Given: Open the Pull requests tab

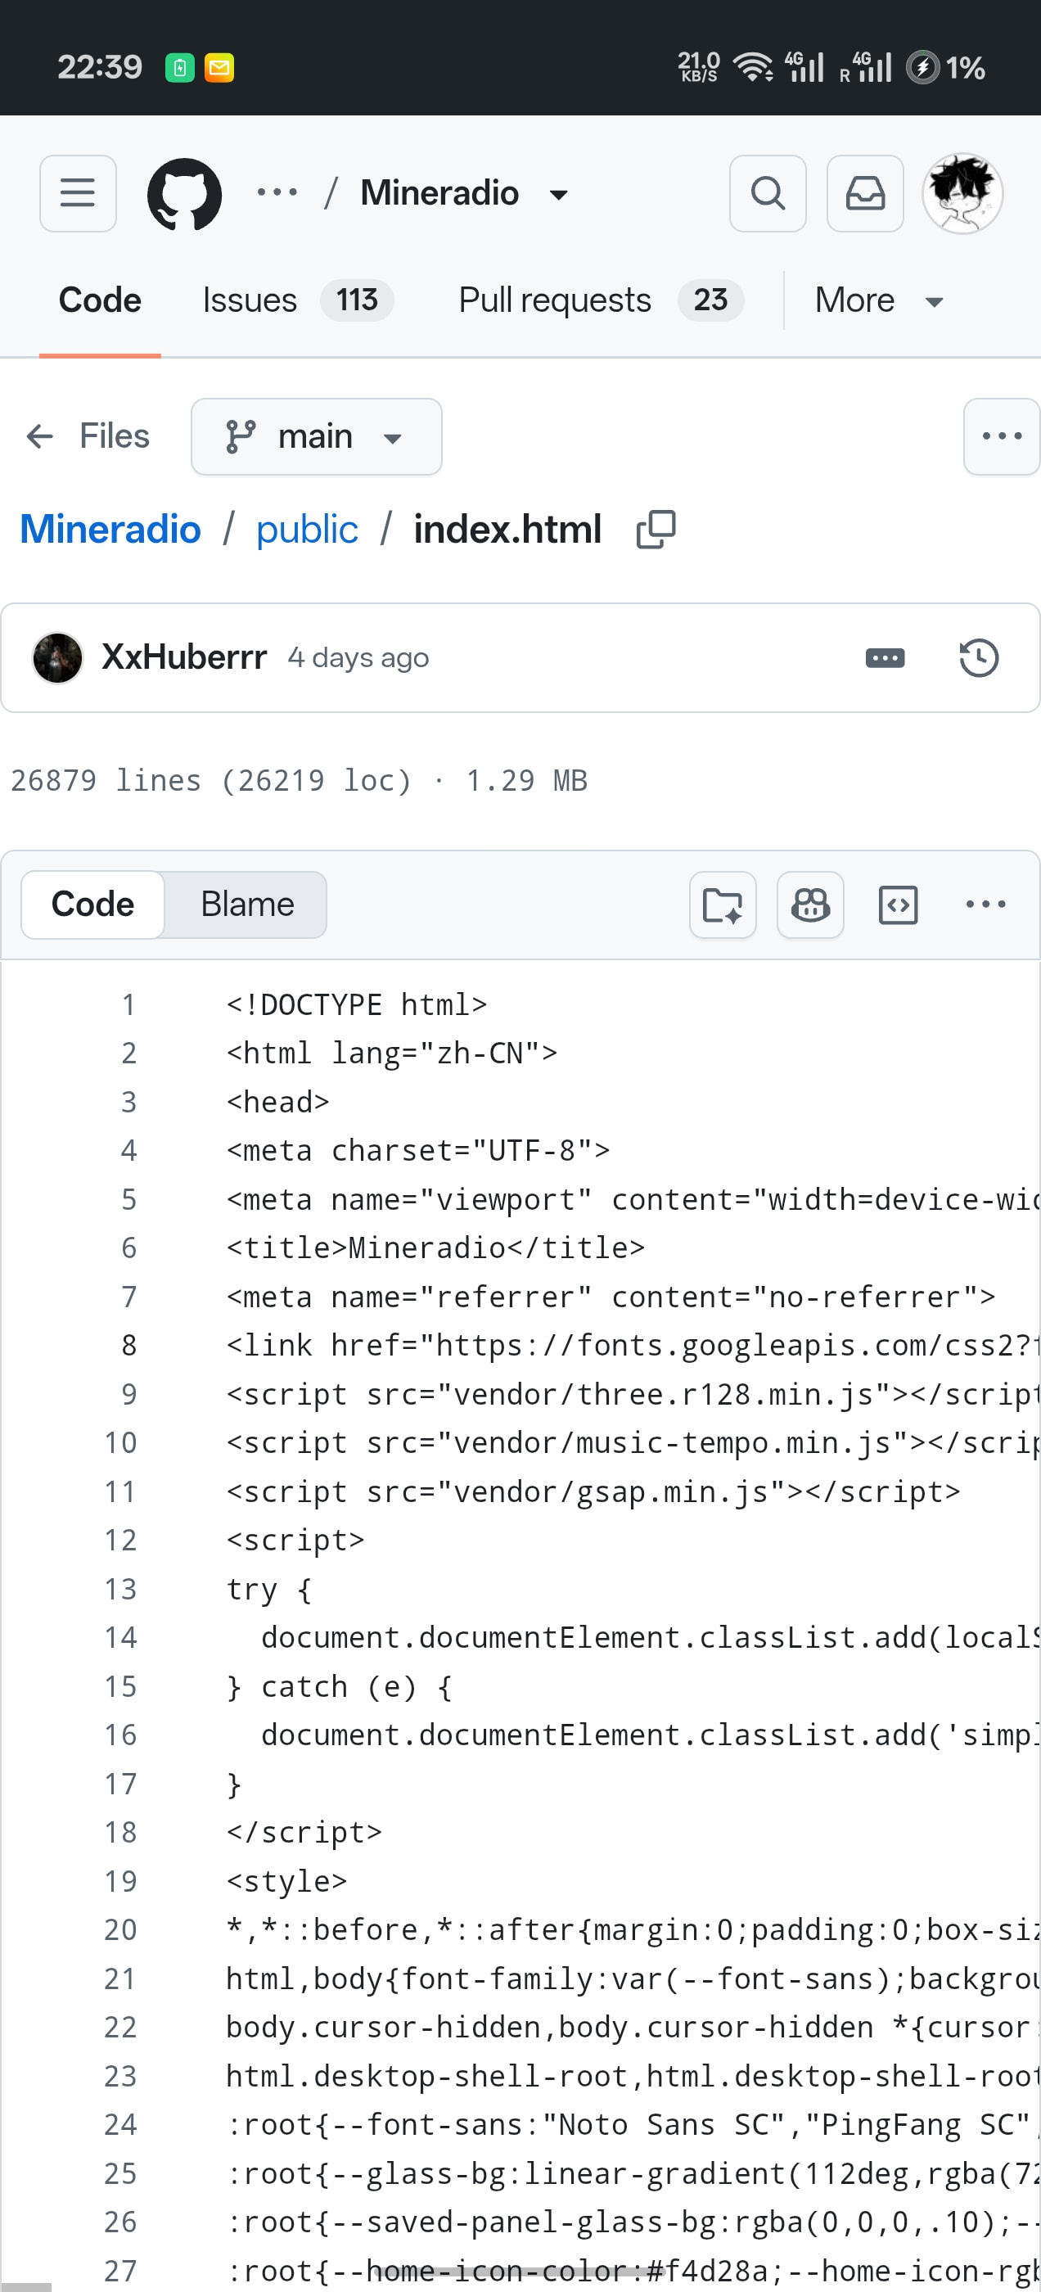Looking at the screenshot, I should click(601, 300).
